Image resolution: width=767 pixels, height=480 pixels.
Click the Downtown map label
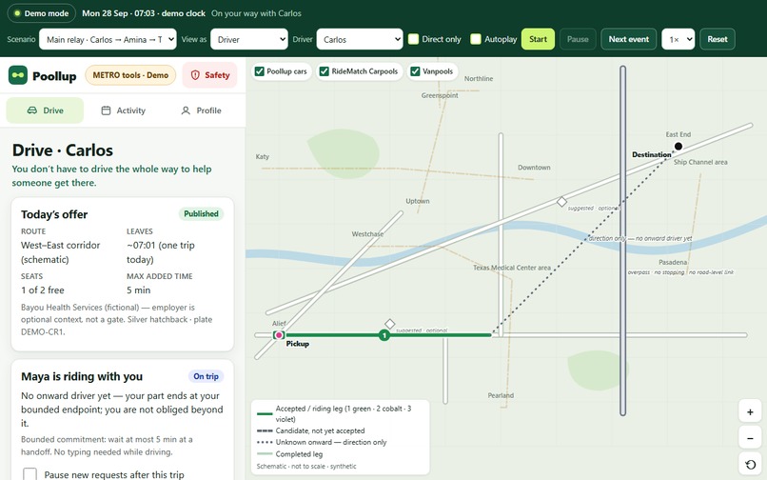click(x=534, y=168)
